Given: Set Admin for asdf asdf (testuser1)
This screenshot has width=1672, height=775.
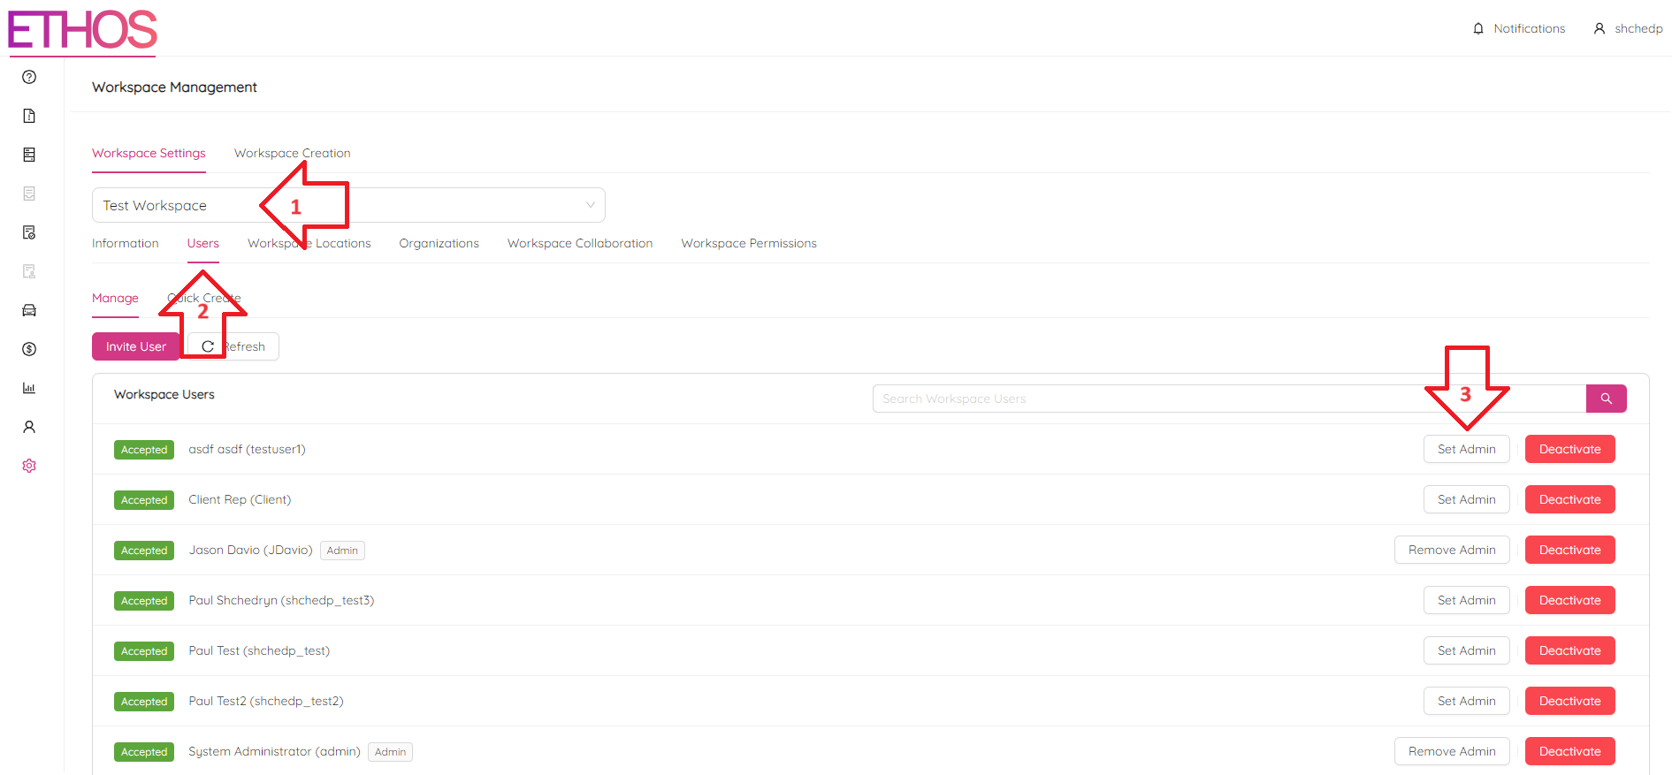Looking at the screenshot, I should tap(1466, 449).
